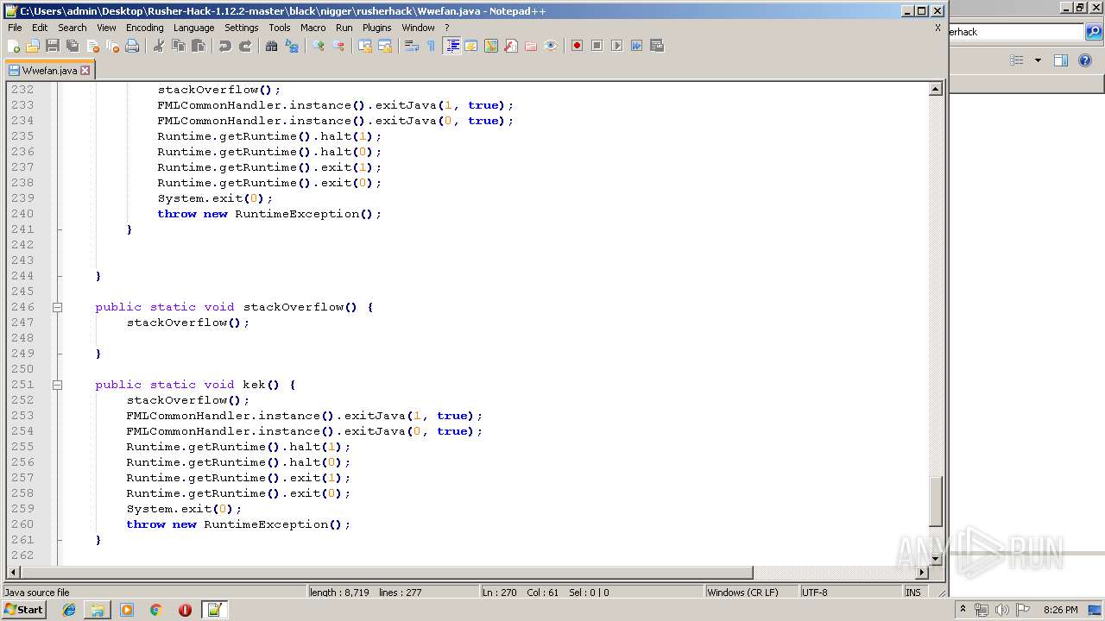Start macro recording with the red record button

(577, 46)
